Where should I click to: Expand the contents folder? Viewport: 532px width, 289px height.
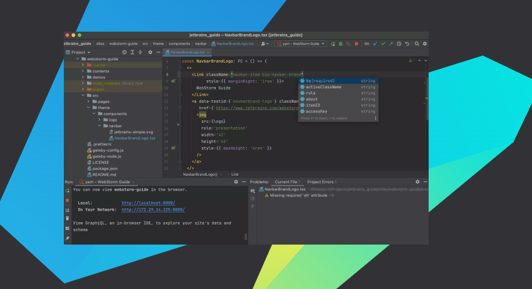83,71
